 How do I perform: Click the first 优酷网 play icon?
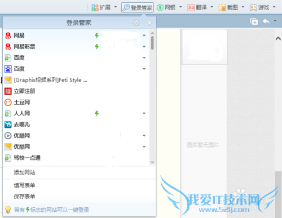[8, 136]
